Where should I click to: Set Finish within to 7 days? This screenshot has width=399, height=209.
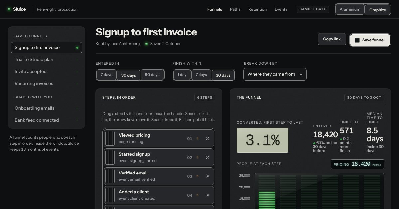coord(201,75)
